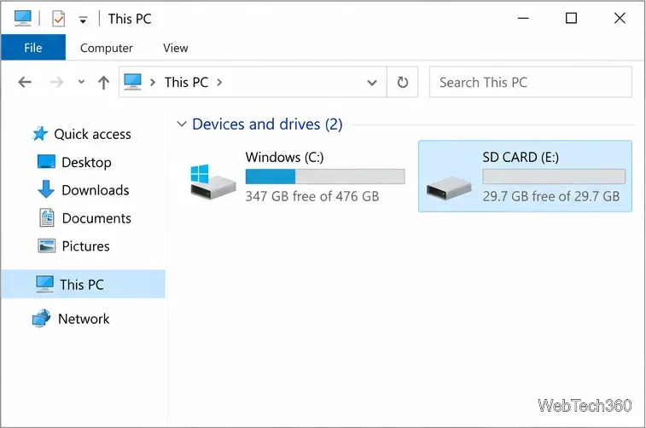Open Pictures from the navigation pane

[x=85, y=246]
